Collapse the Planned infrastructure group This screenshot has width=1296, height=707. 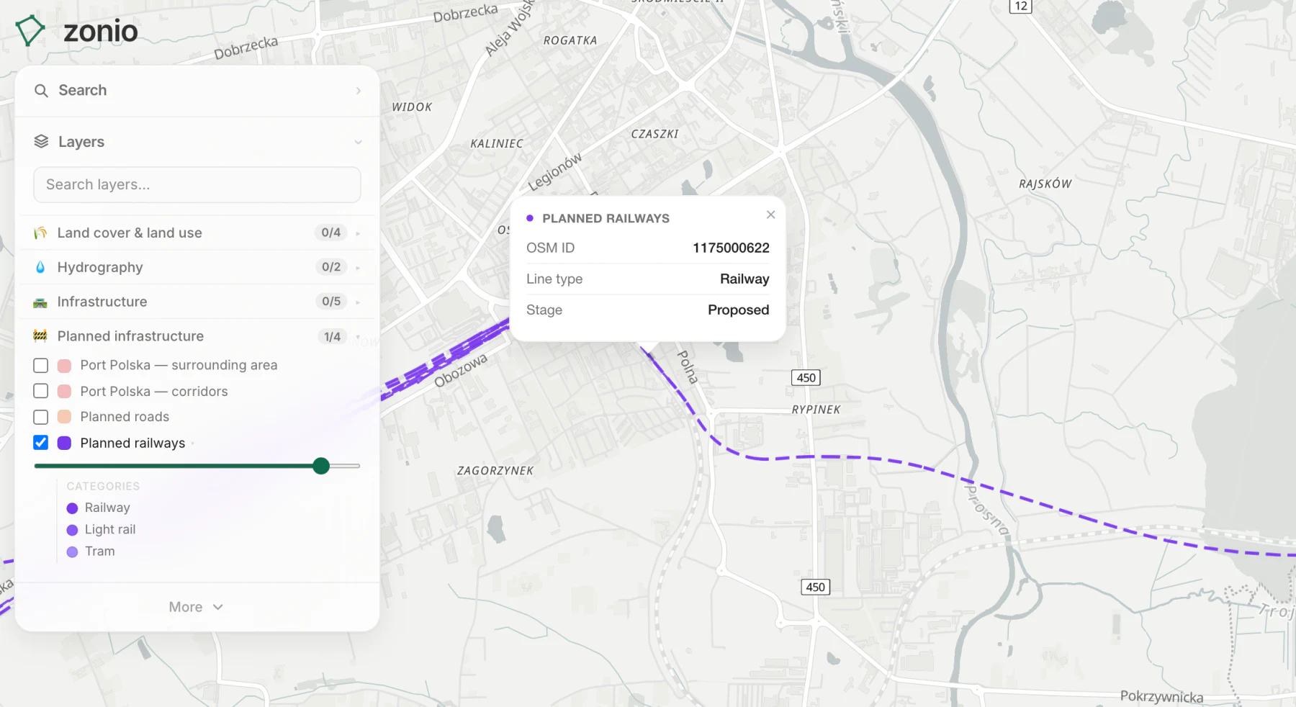point(358,336)
